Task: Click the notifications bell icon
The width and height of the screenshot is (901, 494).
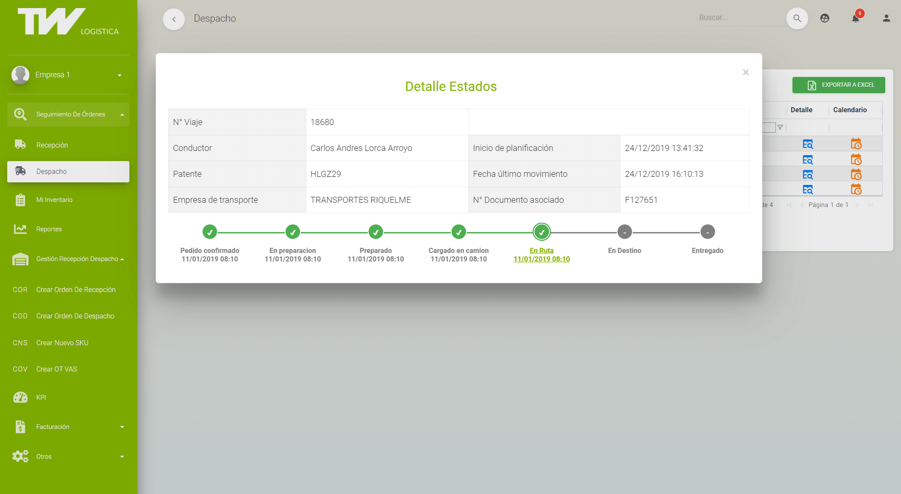Action: pos(856,18)
